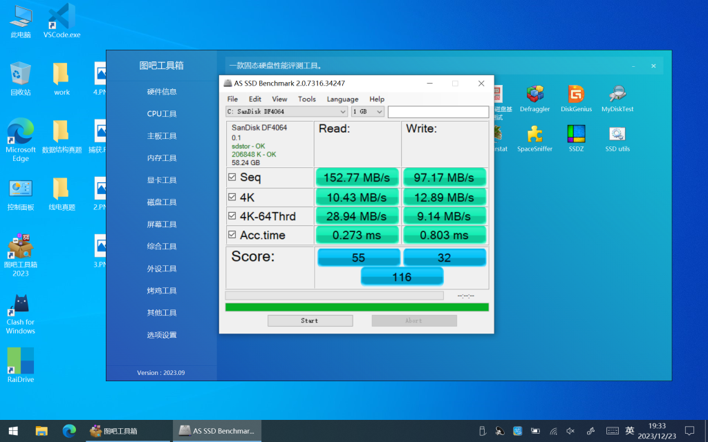Open the MyDiskTest tool
Screen dimensions: 708x442
[617, 98]
